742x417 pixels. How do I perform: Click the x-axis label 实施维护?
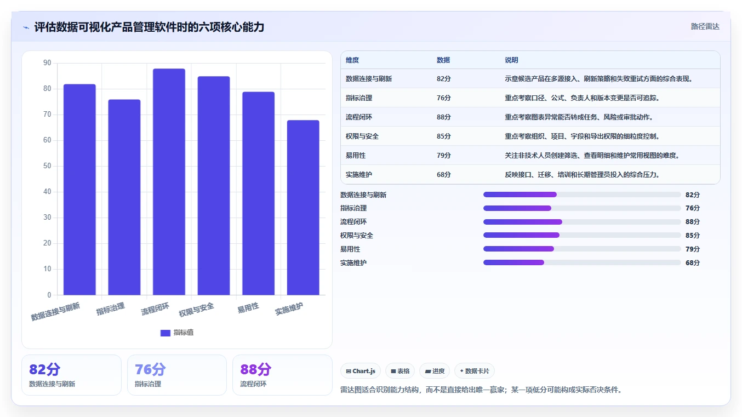click(289, 309)
